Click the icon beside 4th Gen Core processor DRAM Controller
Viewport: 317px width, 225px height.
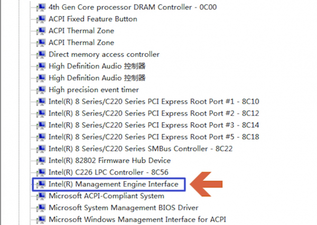pos(41,7)
